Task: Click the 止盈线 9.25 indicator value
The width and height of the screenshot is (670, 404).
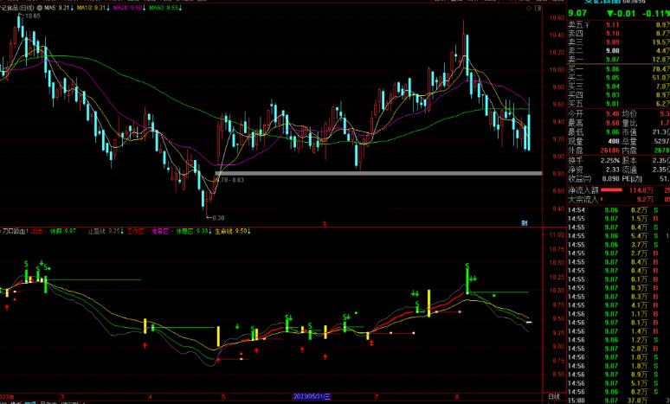Action: click(106, 232)
